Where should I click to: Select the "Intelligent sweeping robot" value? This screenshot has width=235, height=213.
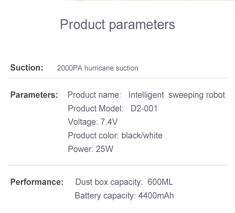click(177, 95)
